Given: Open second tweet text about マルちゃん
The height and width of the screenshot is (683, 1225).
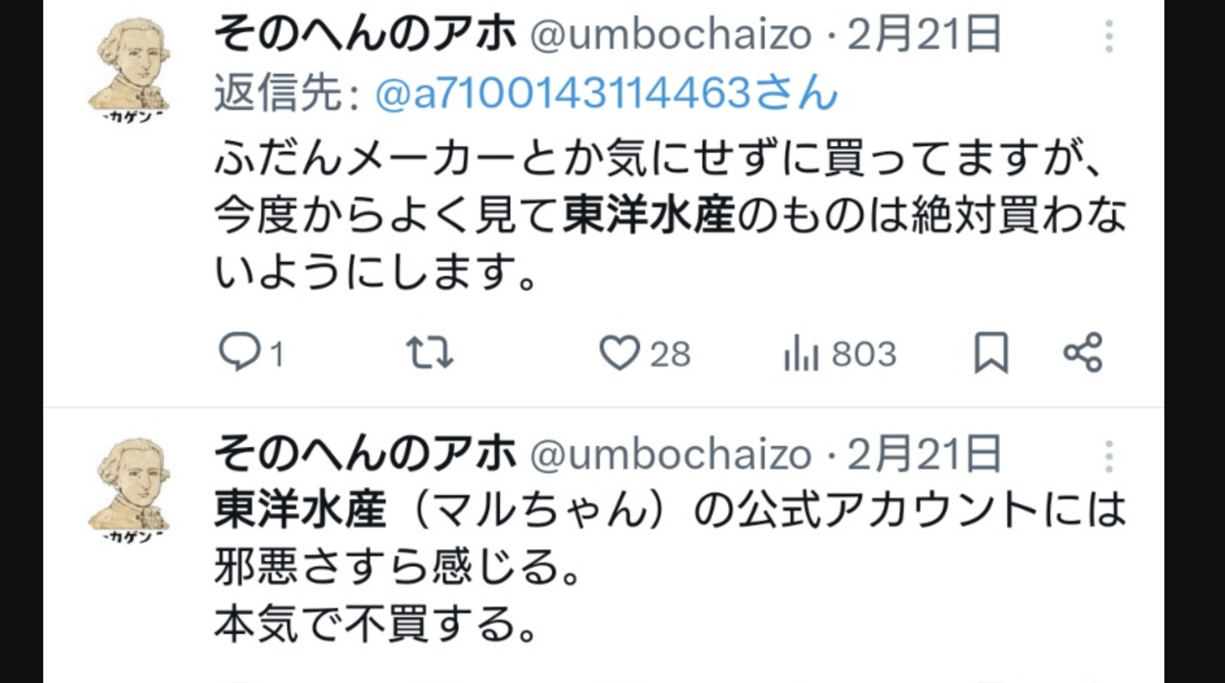Looking at the screenshot, I should 670,566.
